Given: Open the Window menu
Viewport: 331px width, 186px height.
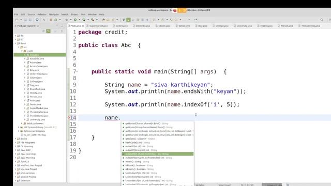Looking at the screenshot, I should pyautogui.click(x=92, y=14).
